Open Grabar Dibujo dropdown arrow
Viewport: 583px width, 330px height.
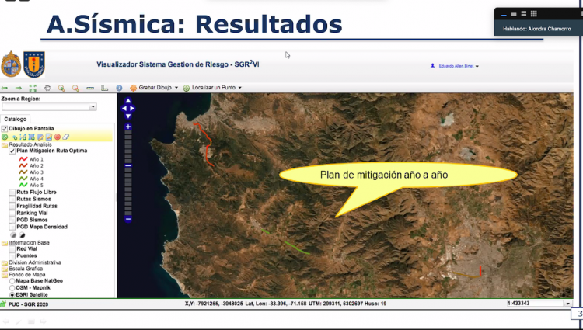pos(176,88)
